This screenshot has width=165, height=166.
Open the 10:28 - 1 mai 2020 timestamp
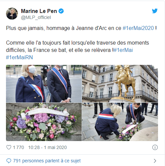(x=47, y=147)
